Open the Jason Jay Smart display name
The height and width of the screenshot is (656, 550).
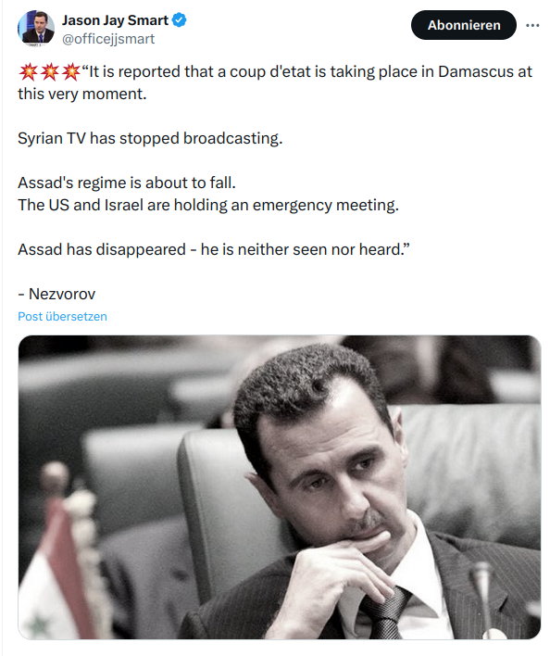pos(115,20)
